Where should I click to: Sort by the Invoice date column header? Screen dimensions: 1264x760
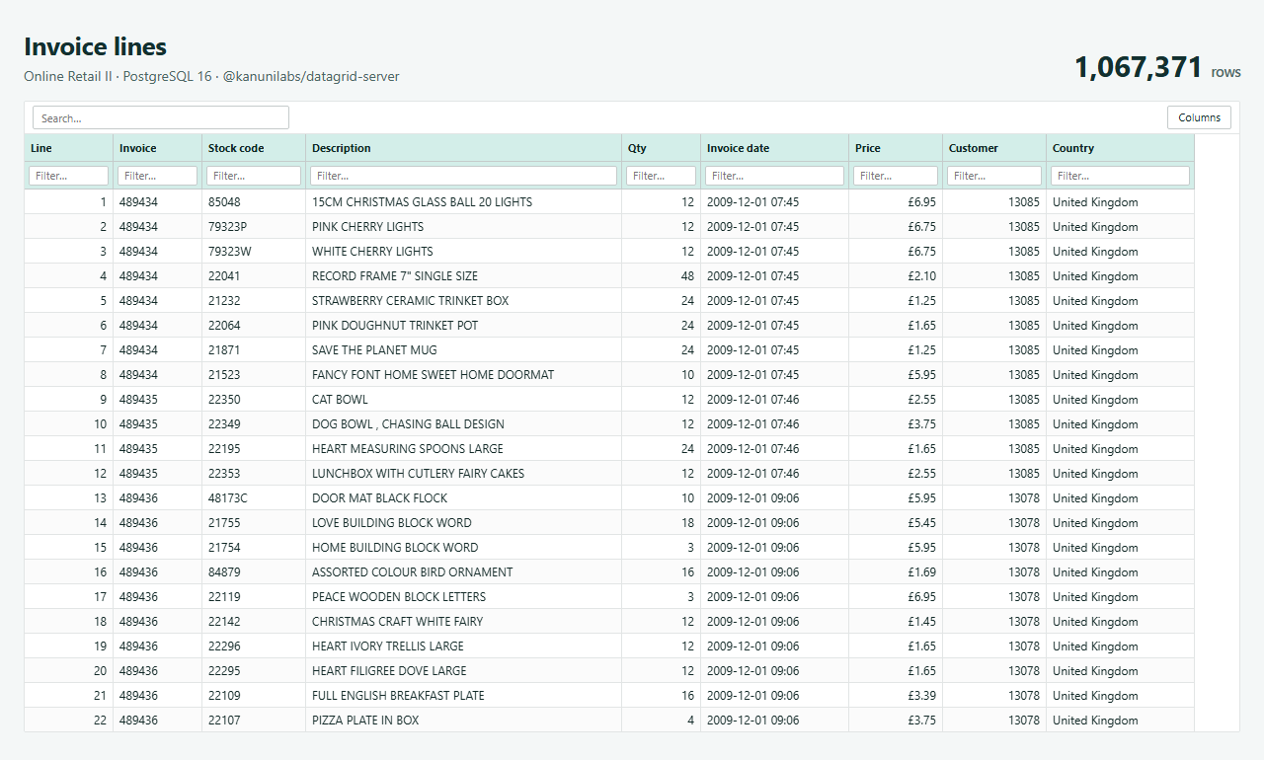click(775, 148)
